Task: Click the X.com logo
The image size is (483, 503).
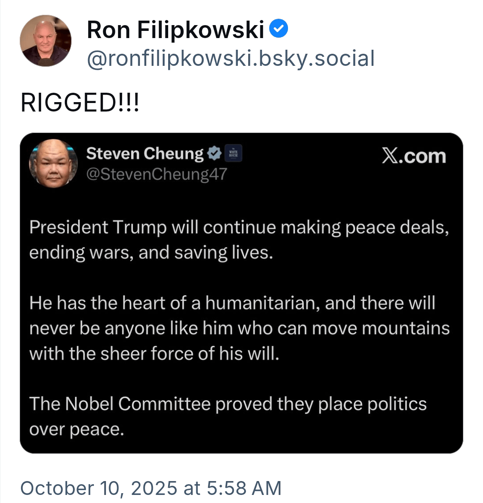Action: (x=414, y=156)
